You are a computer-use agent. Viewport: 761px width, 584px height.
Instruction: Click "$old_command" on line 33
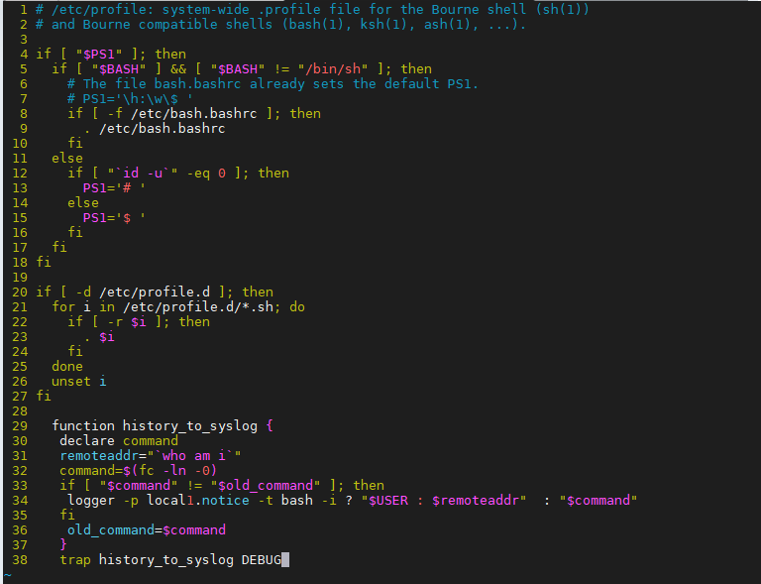pos(266,486)
